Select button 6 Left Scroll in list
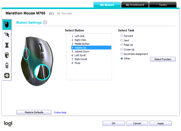The image size is (181, 131). point(91,55)
